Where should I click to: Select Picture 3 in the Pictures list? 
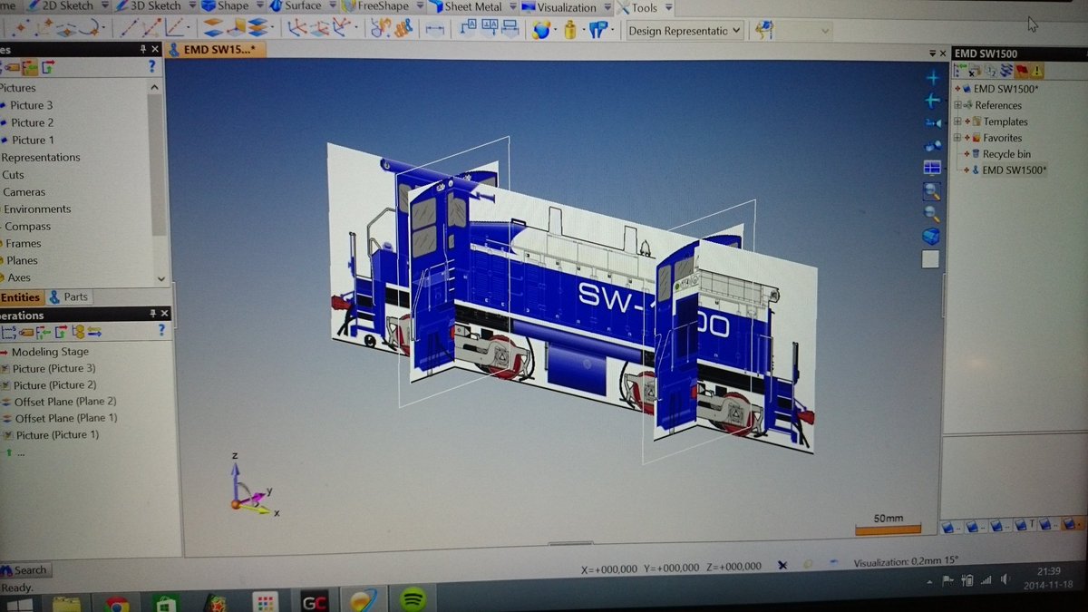(x=31, y=105)
